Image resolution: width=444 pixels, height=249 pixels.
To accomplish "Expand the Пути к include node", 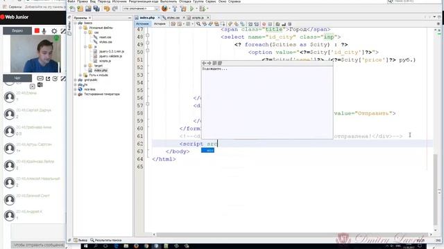I will (80, 75).
